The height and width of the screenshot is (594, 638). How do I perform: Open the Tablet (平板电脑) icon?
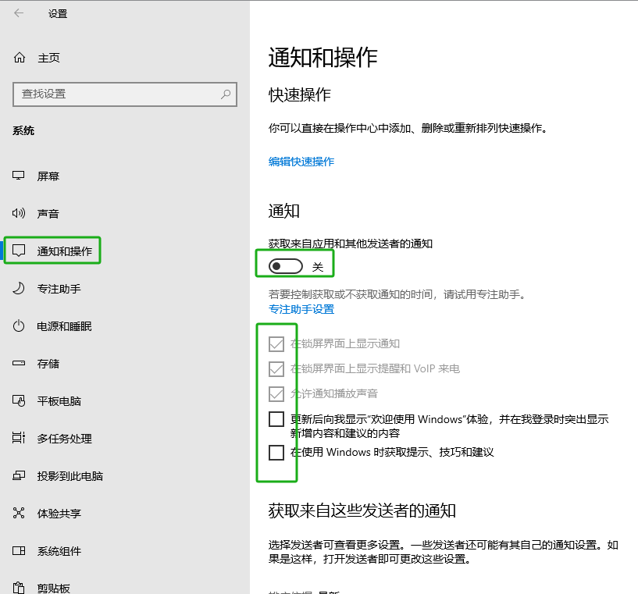(20, 401)
